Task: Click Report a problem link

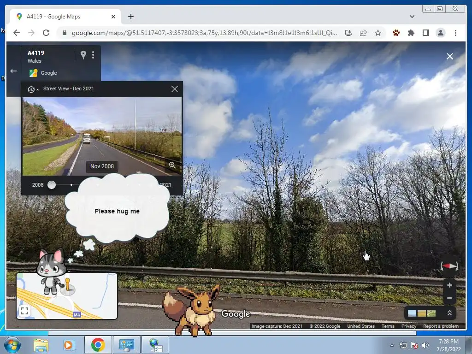Action: 441,326
